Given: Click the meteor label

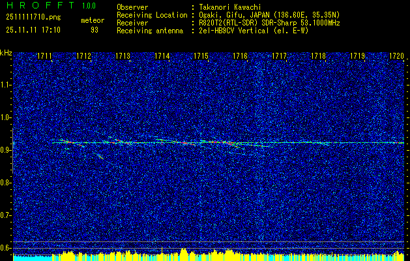Looking at the screenshot, I should tap(93, 20).
